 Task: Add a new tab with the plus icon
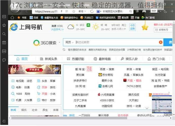click(x=172, y=11)
